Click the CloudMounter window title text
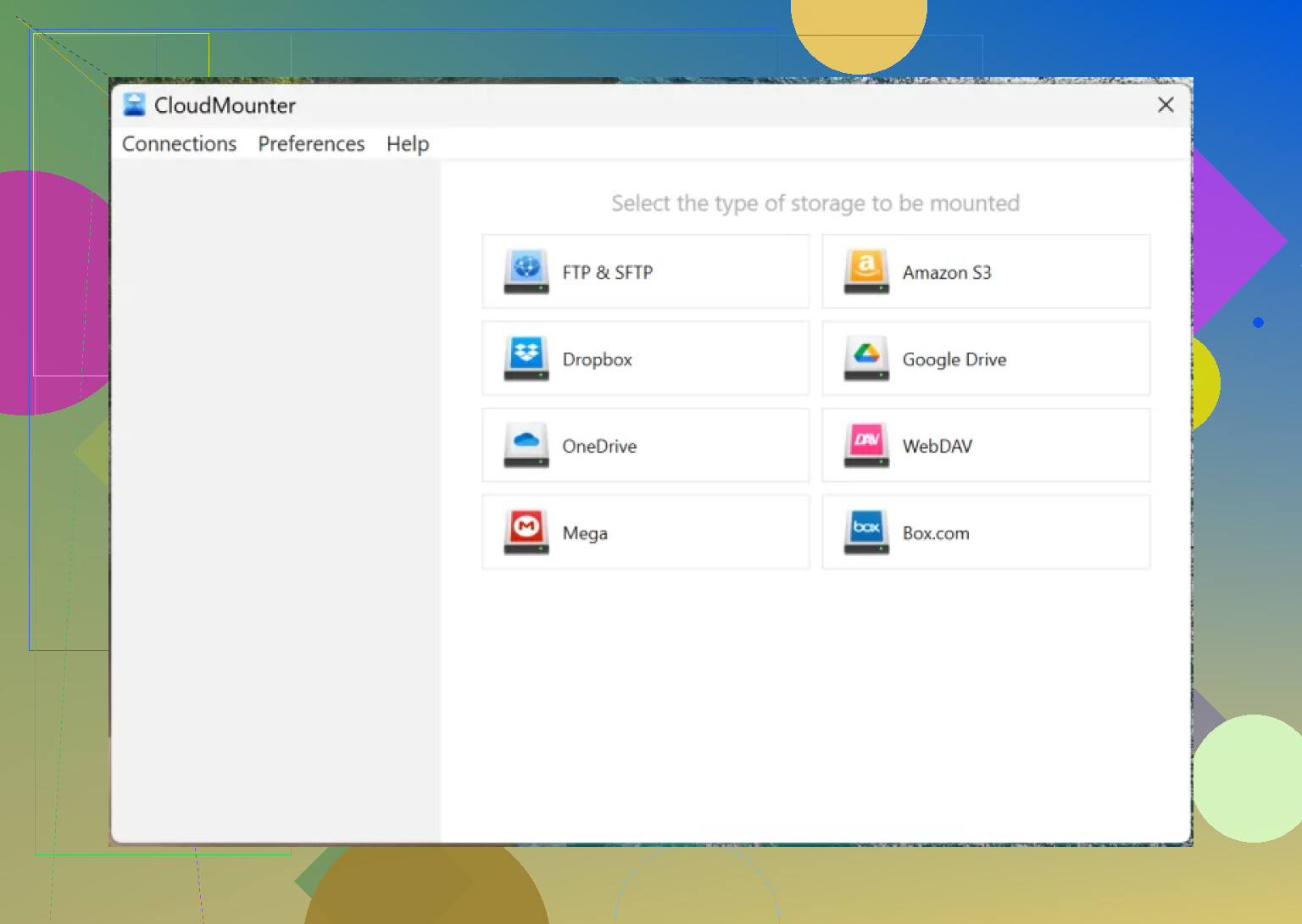Image resolution: width=1302 pixels, height=924 pixels. (x=225, y=105)
